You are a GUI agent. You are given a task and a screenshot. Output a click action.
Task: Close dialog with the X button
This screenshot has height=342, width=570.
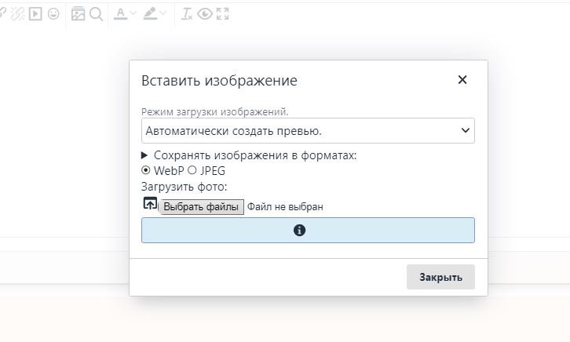pyautogui.click(x=462, y=80)
